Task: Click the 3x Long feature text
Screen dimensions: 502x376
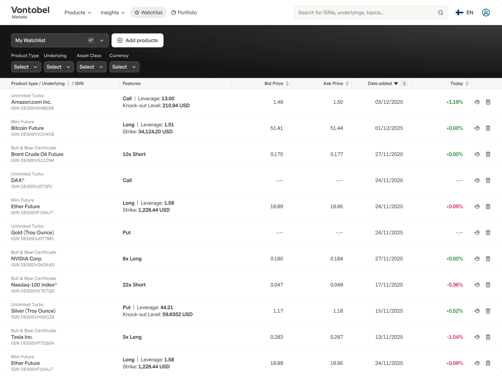Action: click(x=132, y=337)
